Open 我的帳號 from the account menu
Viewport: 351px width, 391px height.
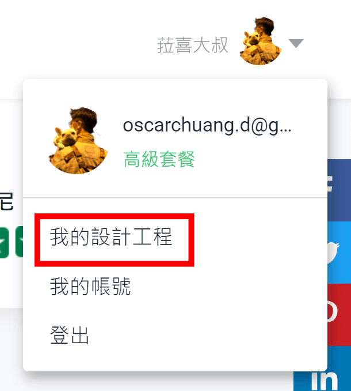(90, 286)
